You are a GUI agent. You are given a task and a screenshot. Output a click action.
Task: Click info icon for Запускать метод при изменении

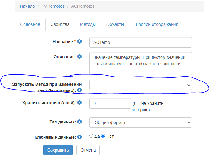pyautogui.click(x=79, y=90)
